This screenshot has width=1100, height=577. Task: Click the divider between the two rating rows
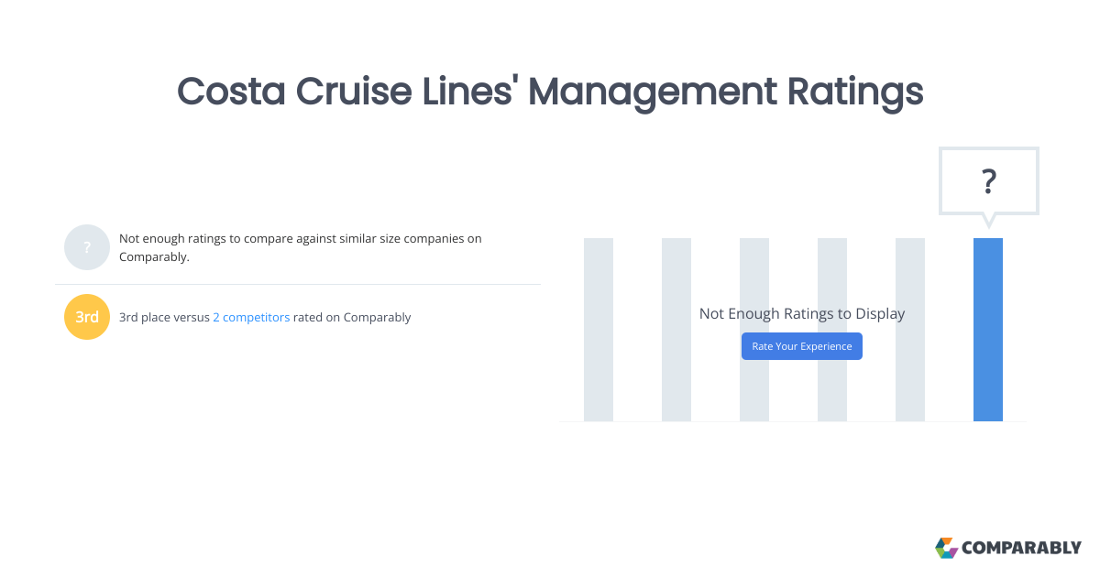coord(300,282)
